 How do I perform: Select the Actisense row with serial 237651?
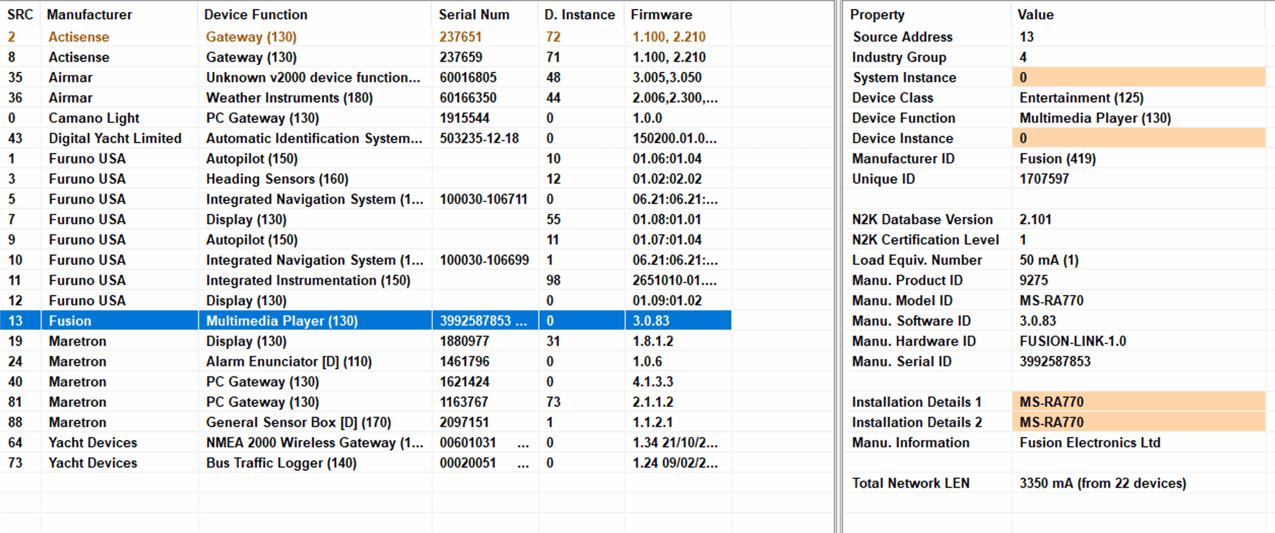(x=365, y=37)
